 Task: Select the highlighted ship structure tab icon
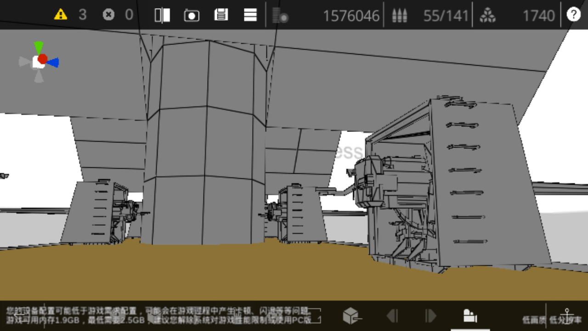tap(470, 315)
